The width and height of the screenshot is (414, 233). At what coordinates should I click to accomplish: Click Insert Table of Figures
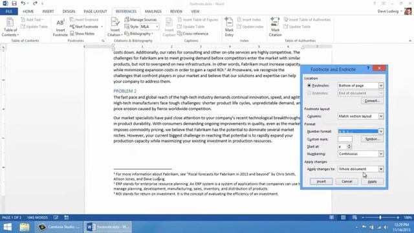pyautogui.click(x=198, y=19)
